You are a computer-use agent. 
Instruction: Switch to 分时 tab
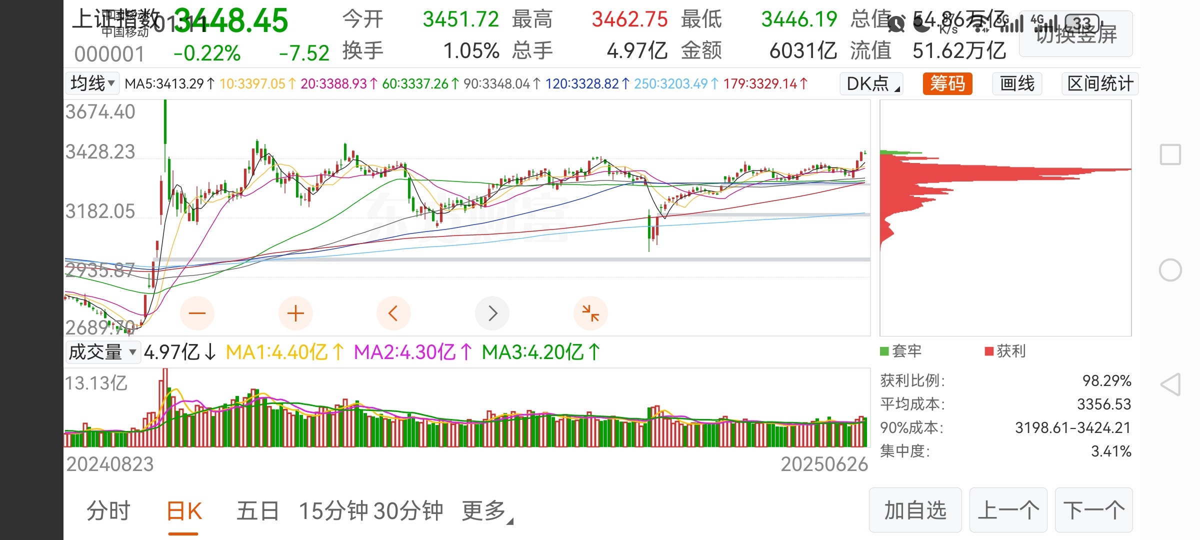(x=108, y=511)
